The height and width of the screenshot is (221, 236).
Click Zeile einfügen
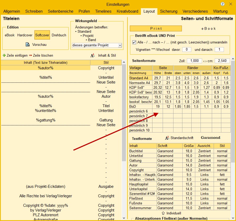pos(15,55)
